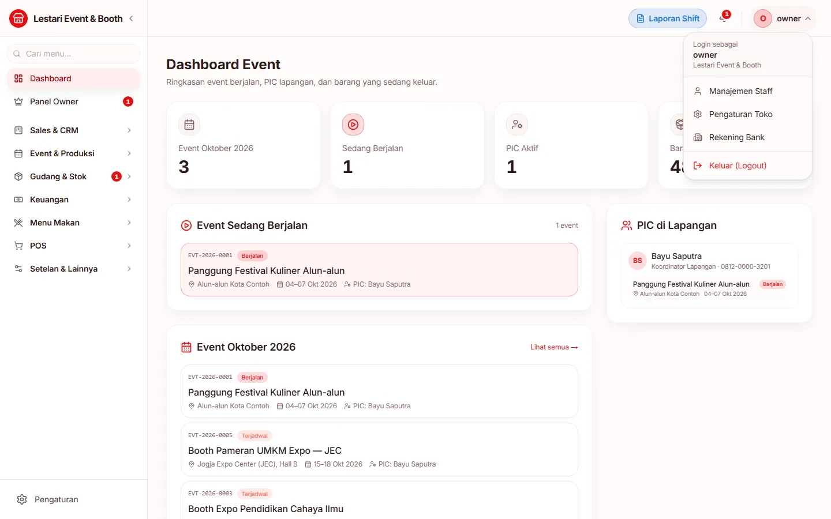
Task: Open notifications bell icon
Action: 723,18
